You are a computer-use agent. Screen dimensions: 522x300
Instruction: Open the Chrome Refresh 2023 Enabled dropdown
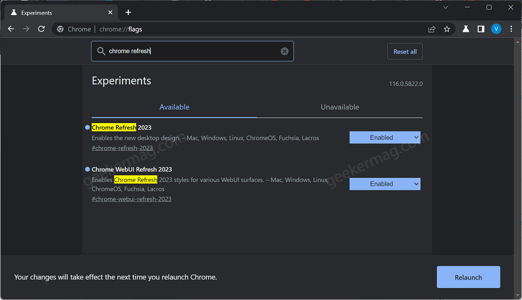click(385, 138)
